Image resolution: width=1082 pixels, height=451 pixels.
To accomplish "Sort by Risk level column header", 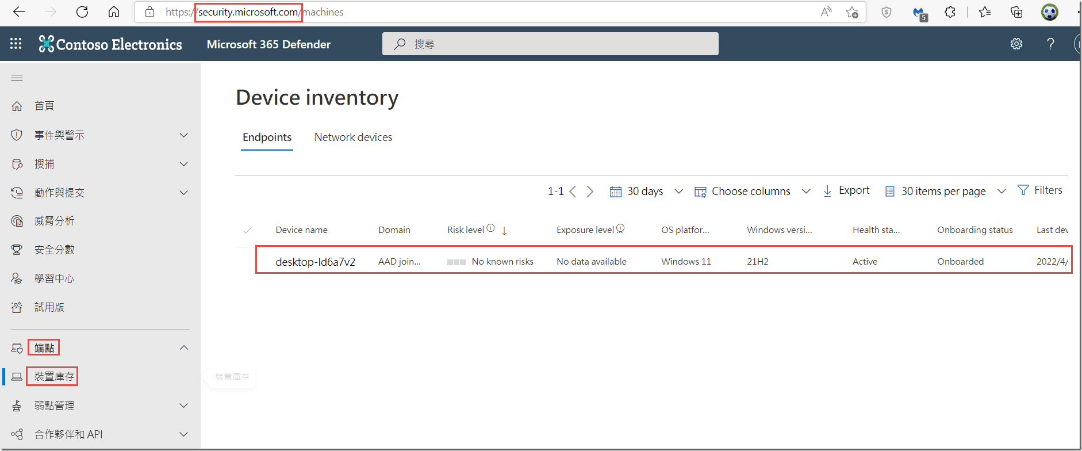I will tap(466, 230).
